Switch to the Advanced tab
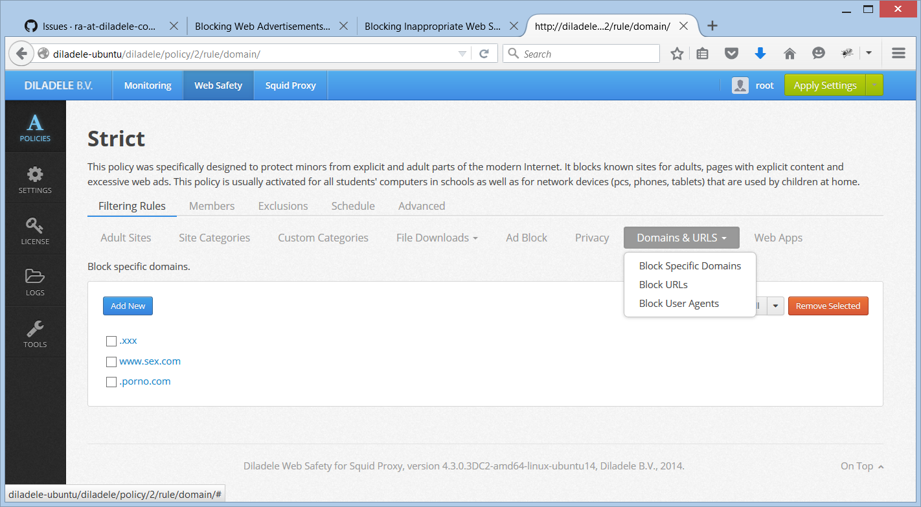The width and height of the screenshot is (921, 507). click(x=422, y=206)
